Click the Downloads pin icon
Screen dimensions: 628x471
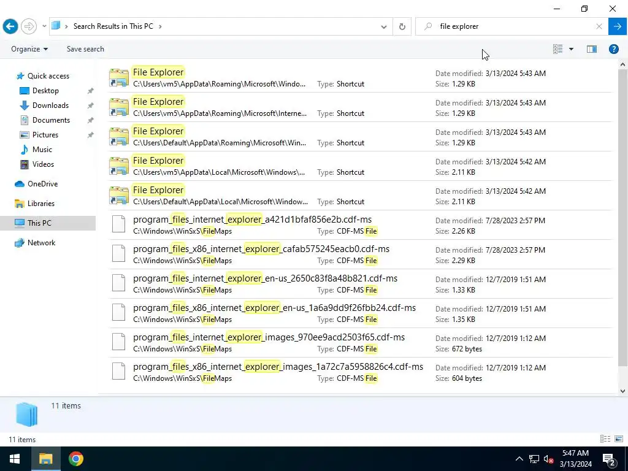(x=91, y=105)
